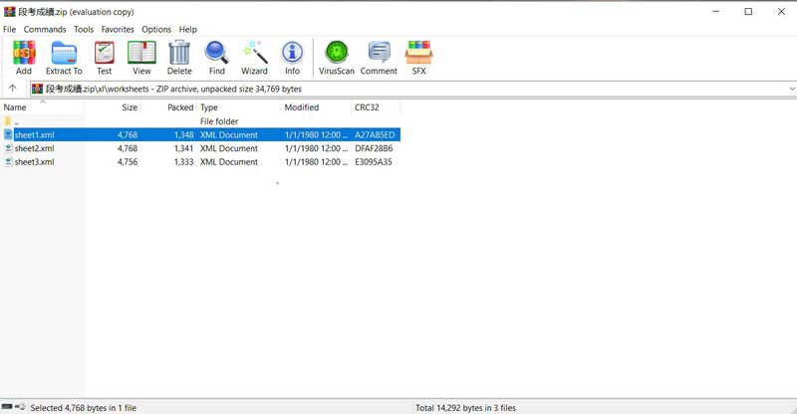Sort files by Name column header

(x=15, y=107)
